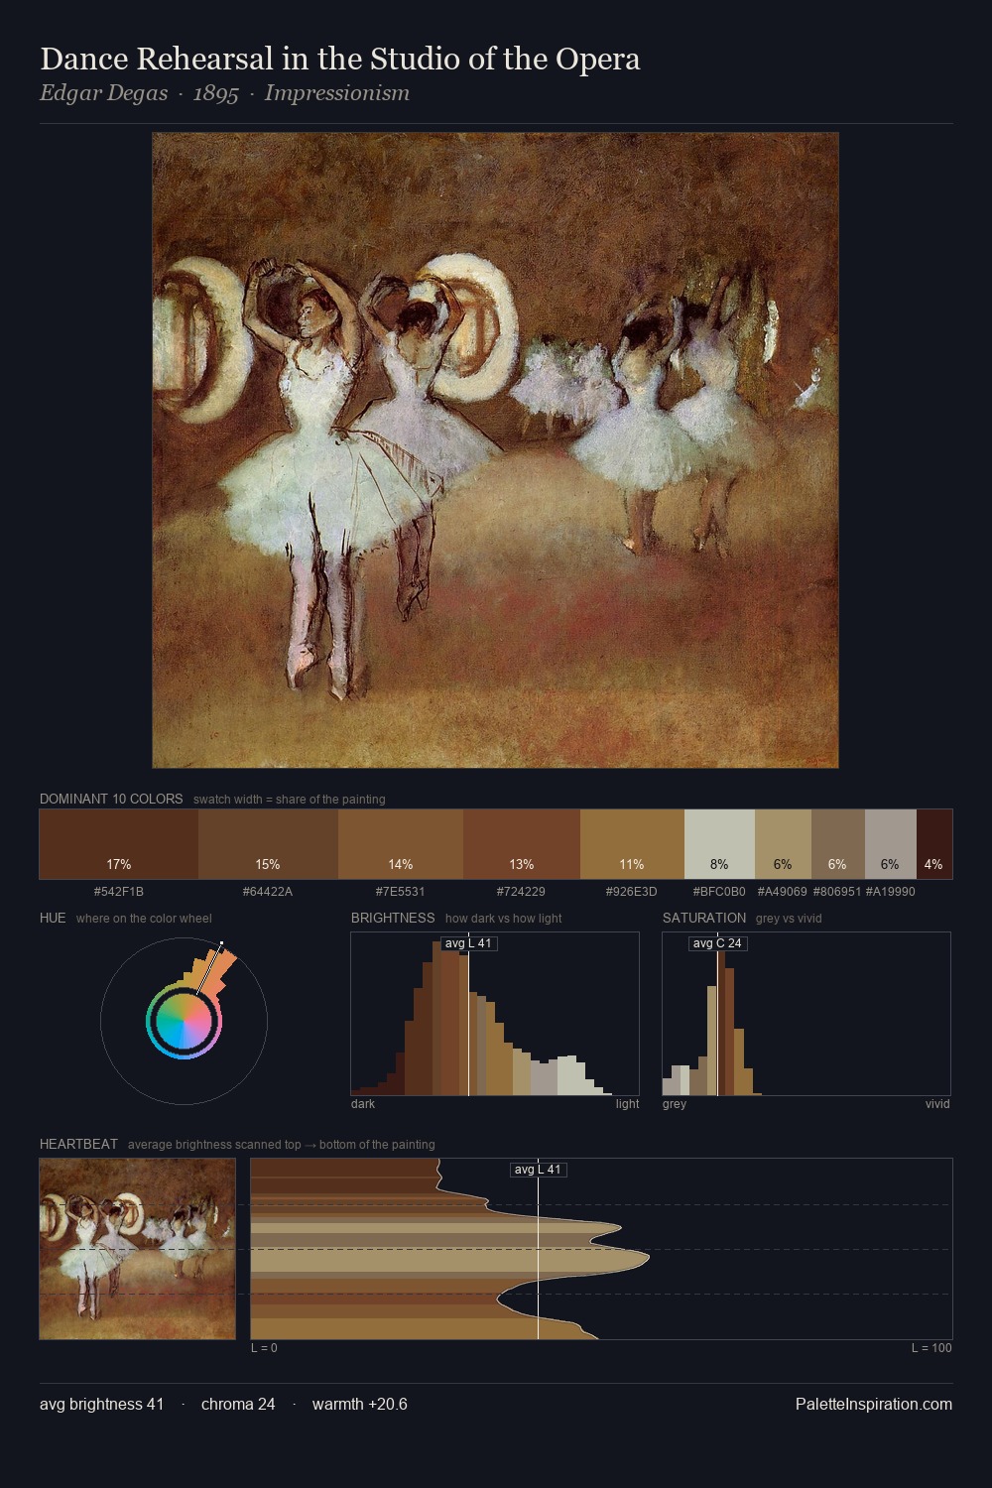
Task: Click hex code label #724229
Action: click(522, 892)
